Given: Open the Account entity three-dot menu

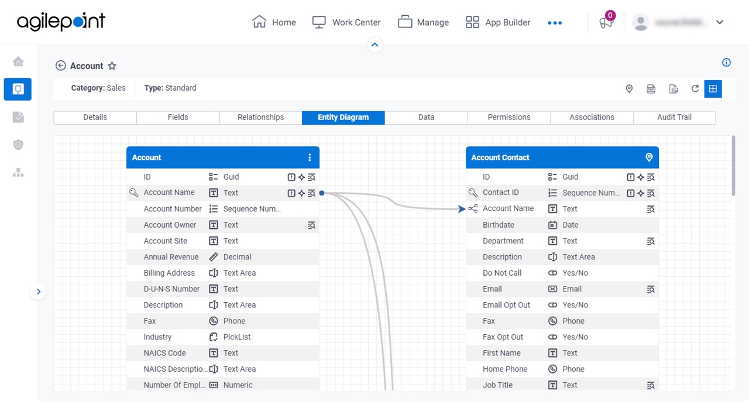Looking at the screenshot, I should click(310, 157).
